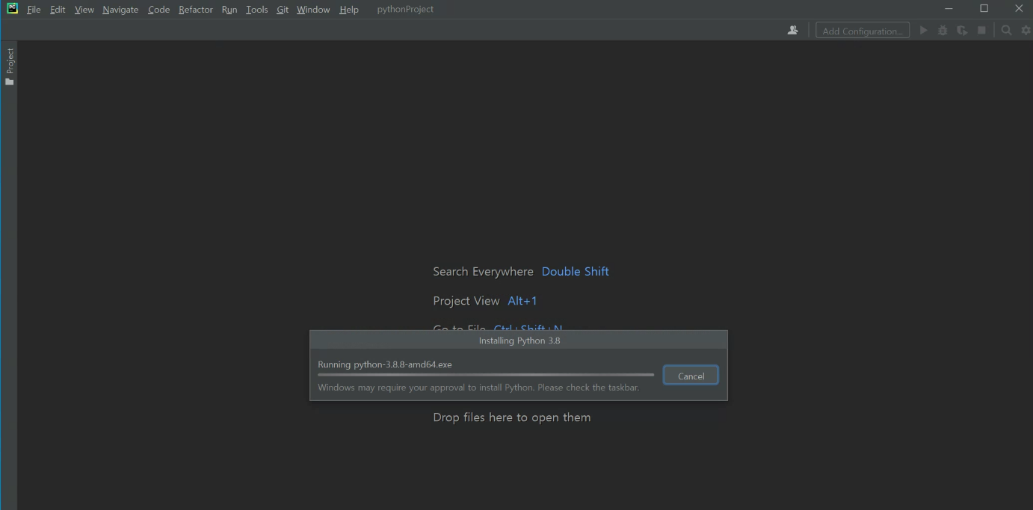Screen dimensions: 1033x510
Task: Open the Tools menu
Action: click(x=256, y=10)
